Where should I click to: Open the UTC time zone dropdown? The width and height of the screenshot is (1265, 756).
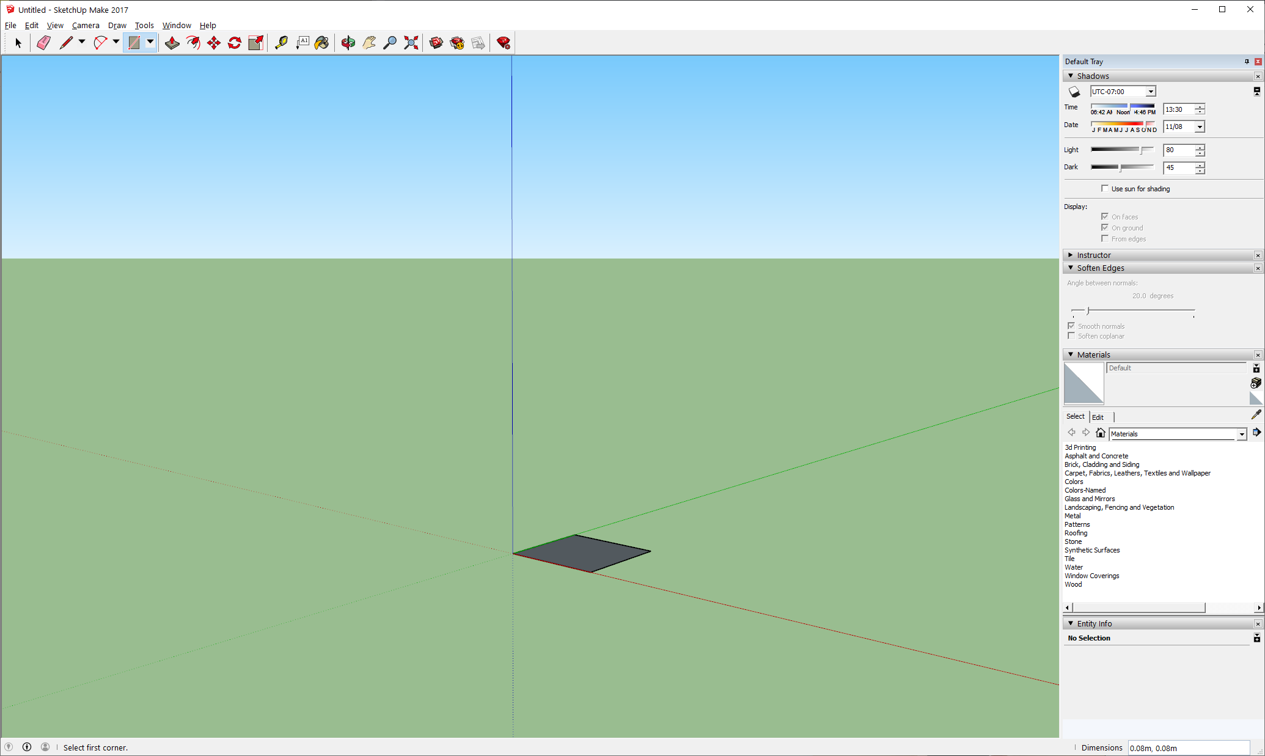click(x=1150, y=92)
